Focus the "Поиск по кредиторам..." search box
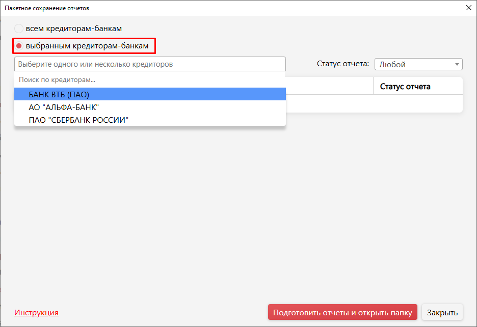 [x=150, y=80]
